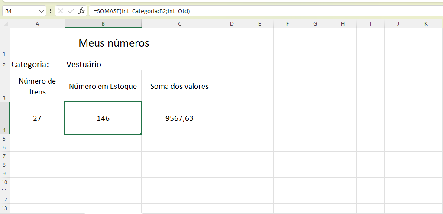Screen dimensions: 443x214
Task: Click the 'Categoria:' cell
Action: 37,64
